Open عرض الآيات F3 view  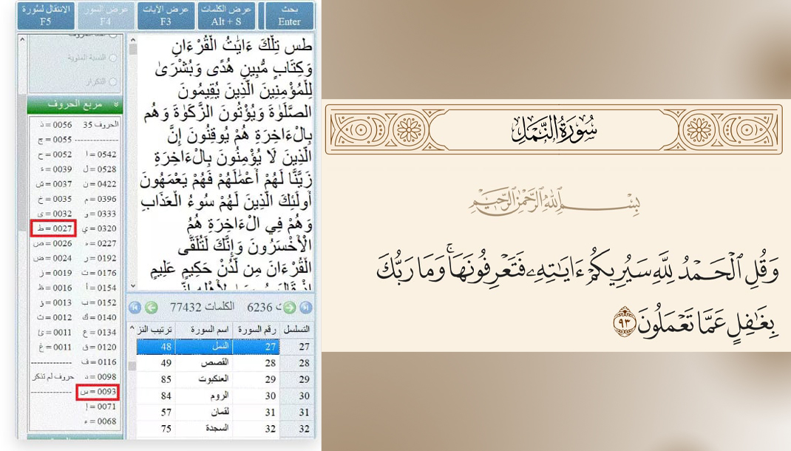(166, 16)
